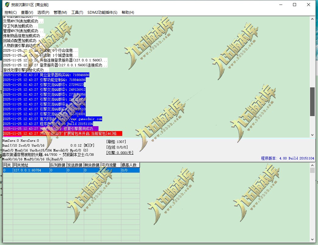Open the 管理(M) menu
The height and width of the screenshot is (245, 318).
pyautogui.click(x=60, y=13)
